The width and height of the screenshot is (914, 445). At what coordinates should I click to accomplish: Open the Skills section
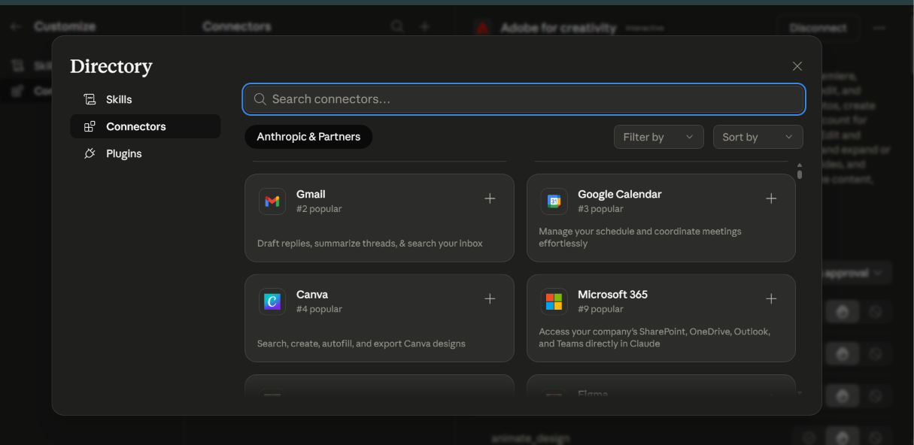pos(145,99)
